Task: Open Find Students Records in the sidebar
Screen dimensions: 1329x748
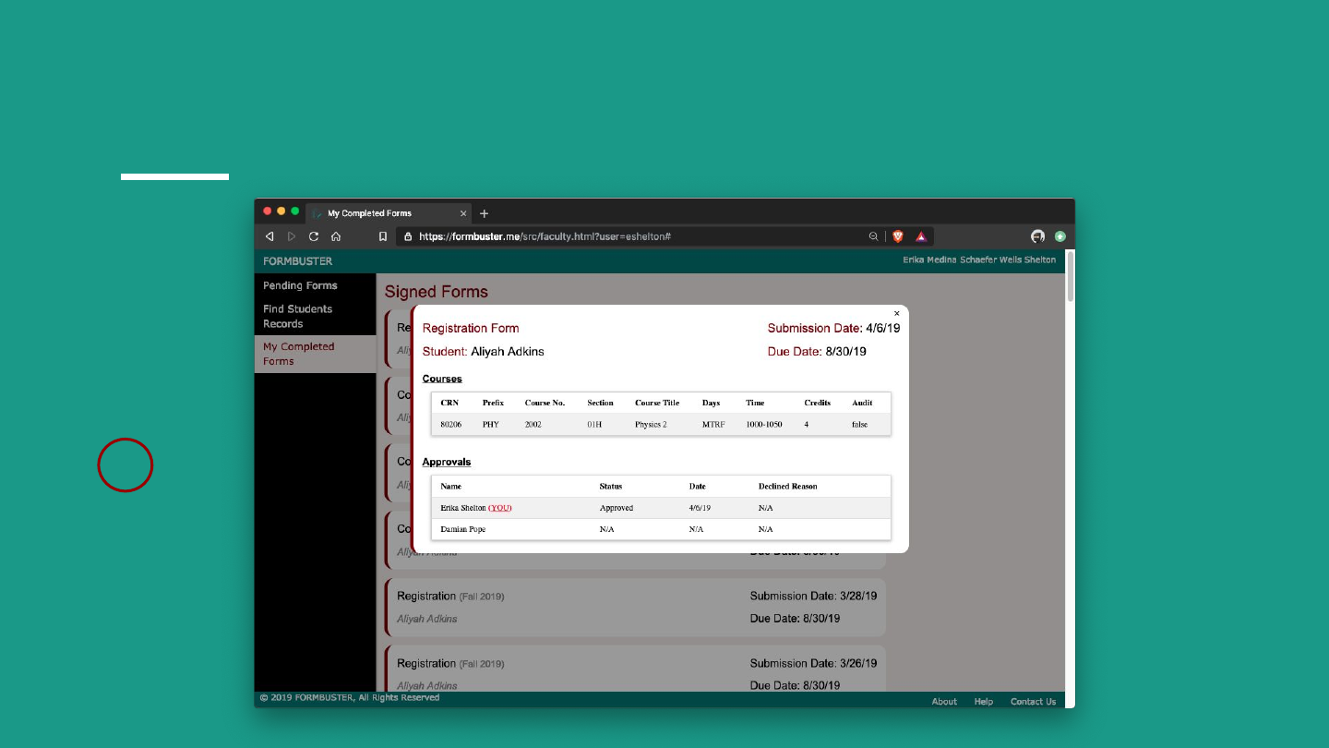Action: (x=297, y=317)
